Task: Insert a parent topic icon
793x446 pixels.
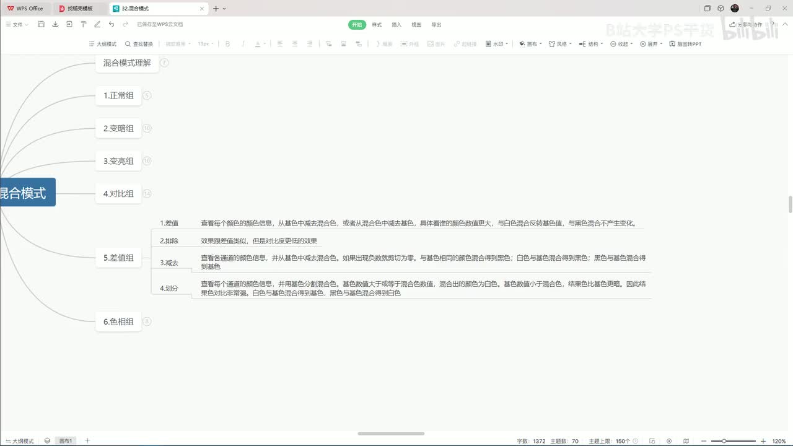Action: pyautogui.click(x=359, y=44)
